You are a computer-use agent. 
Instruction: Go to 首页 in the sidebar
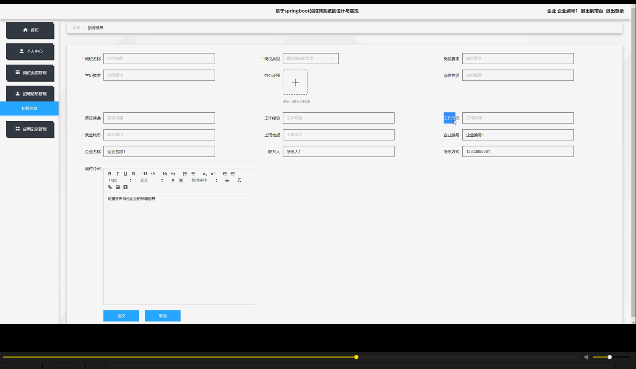[30, 30]
